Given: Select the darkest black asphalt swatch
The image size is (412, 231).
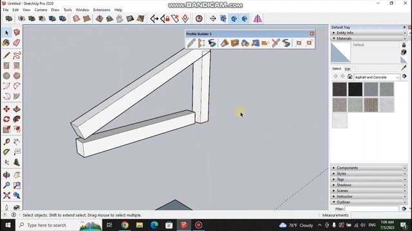Looking at the screenshot, I should (355, 89).
